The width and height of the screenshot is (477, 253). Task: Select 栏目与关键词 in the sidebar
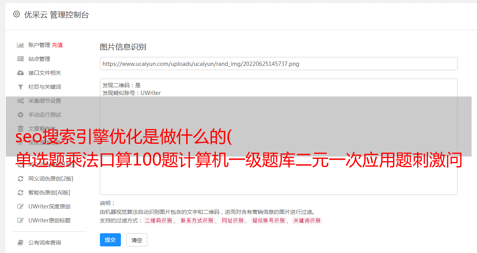(45, 87)
